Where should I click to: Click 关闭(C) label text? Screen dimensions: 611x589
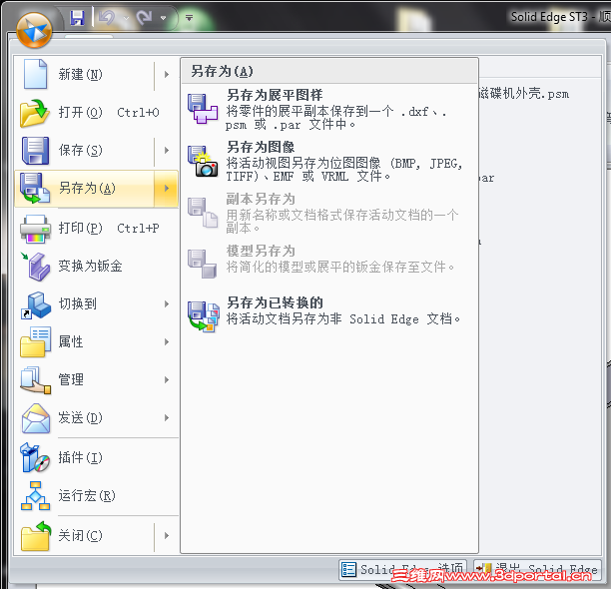pyautogui.click(x=80, y=536)
